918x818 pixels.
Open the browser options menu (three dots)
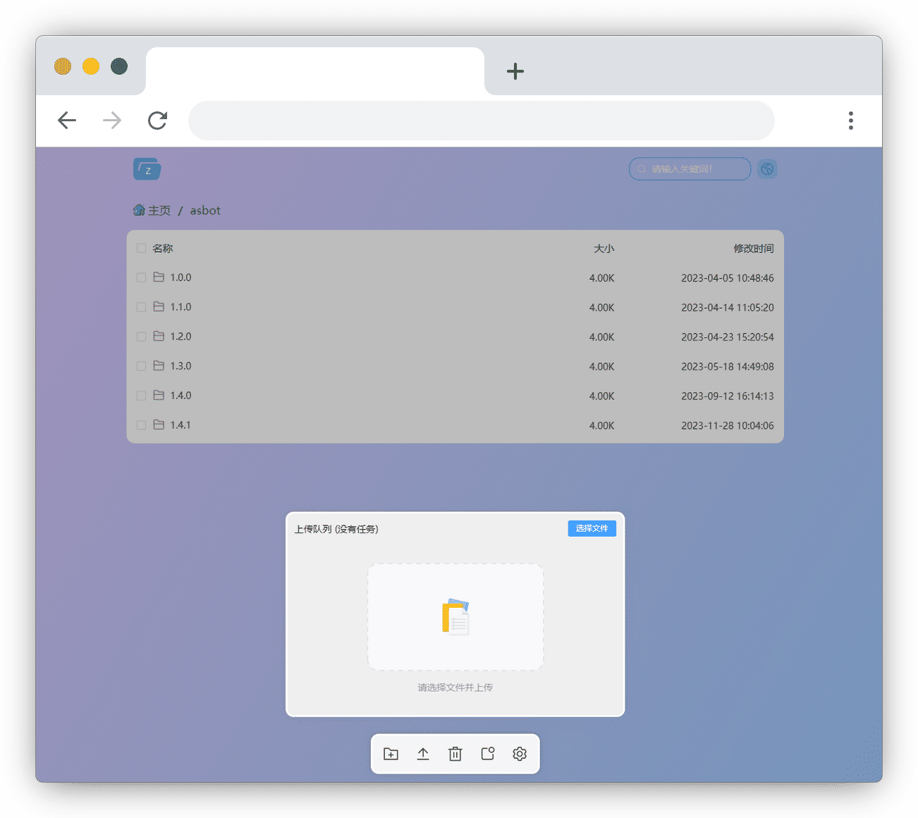click(x=850, y=120)
